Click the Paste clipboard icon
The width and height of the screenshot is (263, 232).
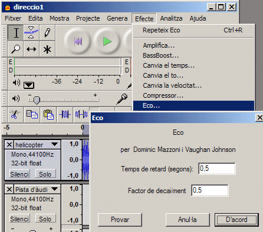(48, 114)
